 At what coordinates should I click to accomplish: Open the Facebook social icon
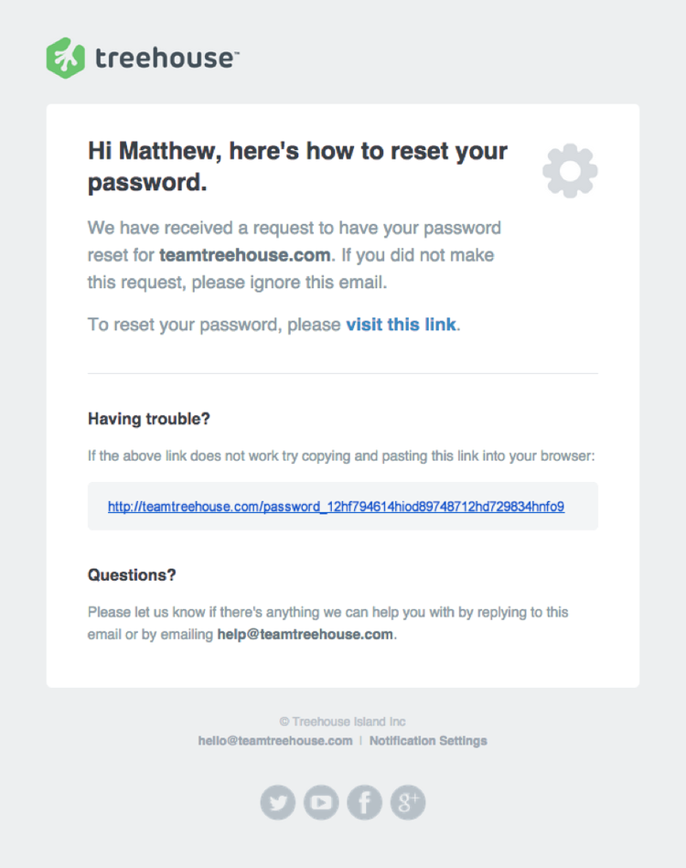pos(364,802)
